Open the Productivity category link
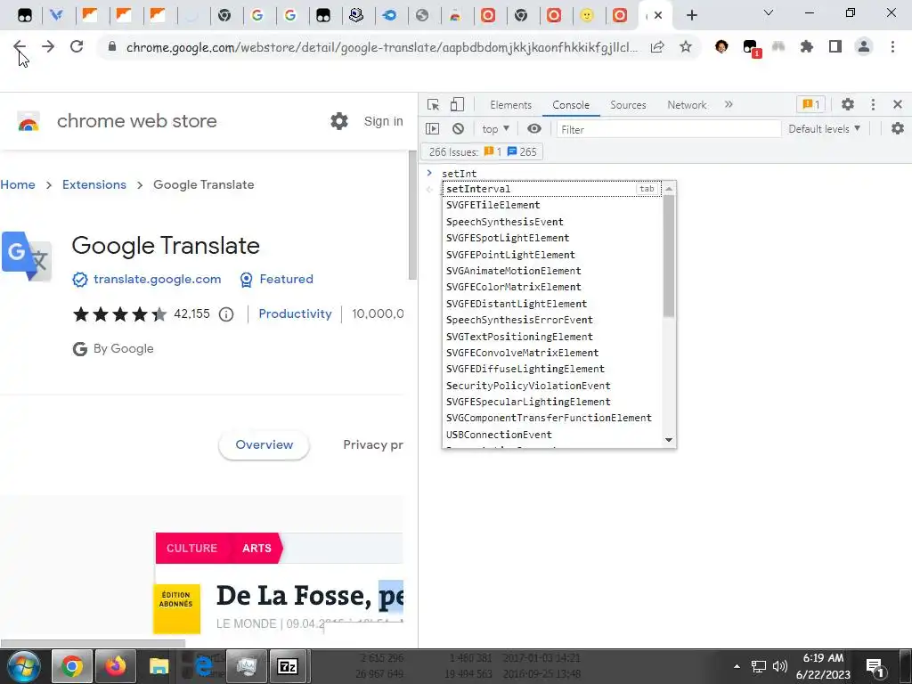This screenshot has width=912, height=684. coord(295,314)
